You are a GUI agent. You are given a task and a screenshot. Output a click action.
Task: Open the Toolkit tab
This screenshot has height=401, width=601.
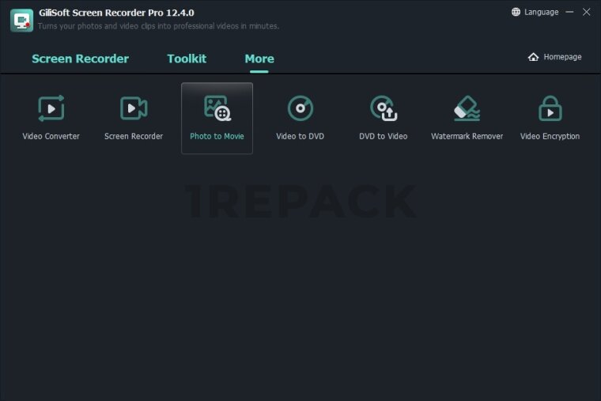pos(187,59)
